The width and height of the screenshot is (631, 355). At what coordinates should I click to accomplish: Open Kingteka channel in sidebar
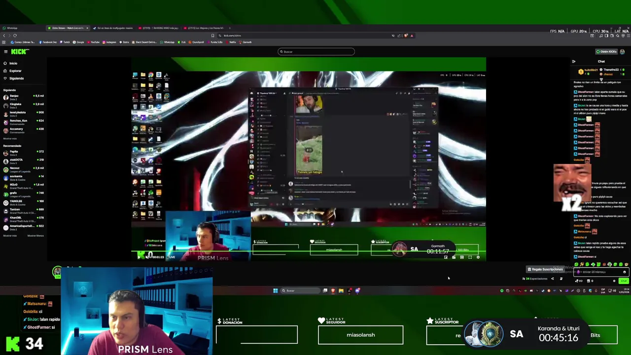pos(23,105)
